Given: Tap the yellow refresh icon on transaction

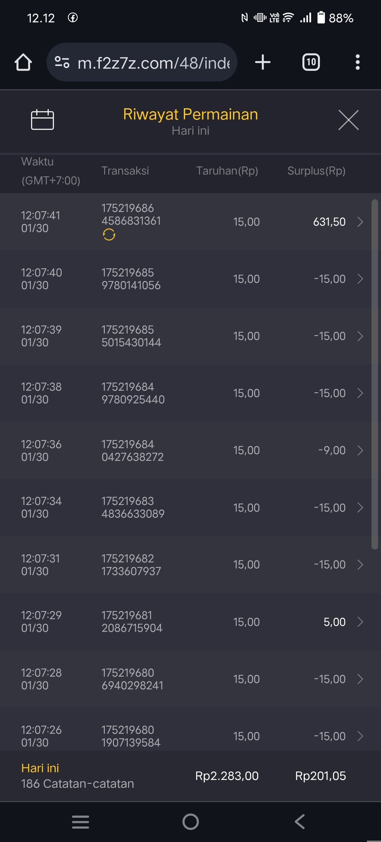Looking at the screenshot, I should click(109, 234).
